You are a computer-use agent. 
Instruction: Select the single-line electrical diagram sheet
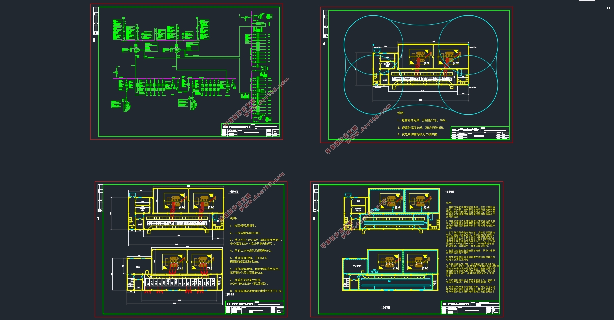187,72
